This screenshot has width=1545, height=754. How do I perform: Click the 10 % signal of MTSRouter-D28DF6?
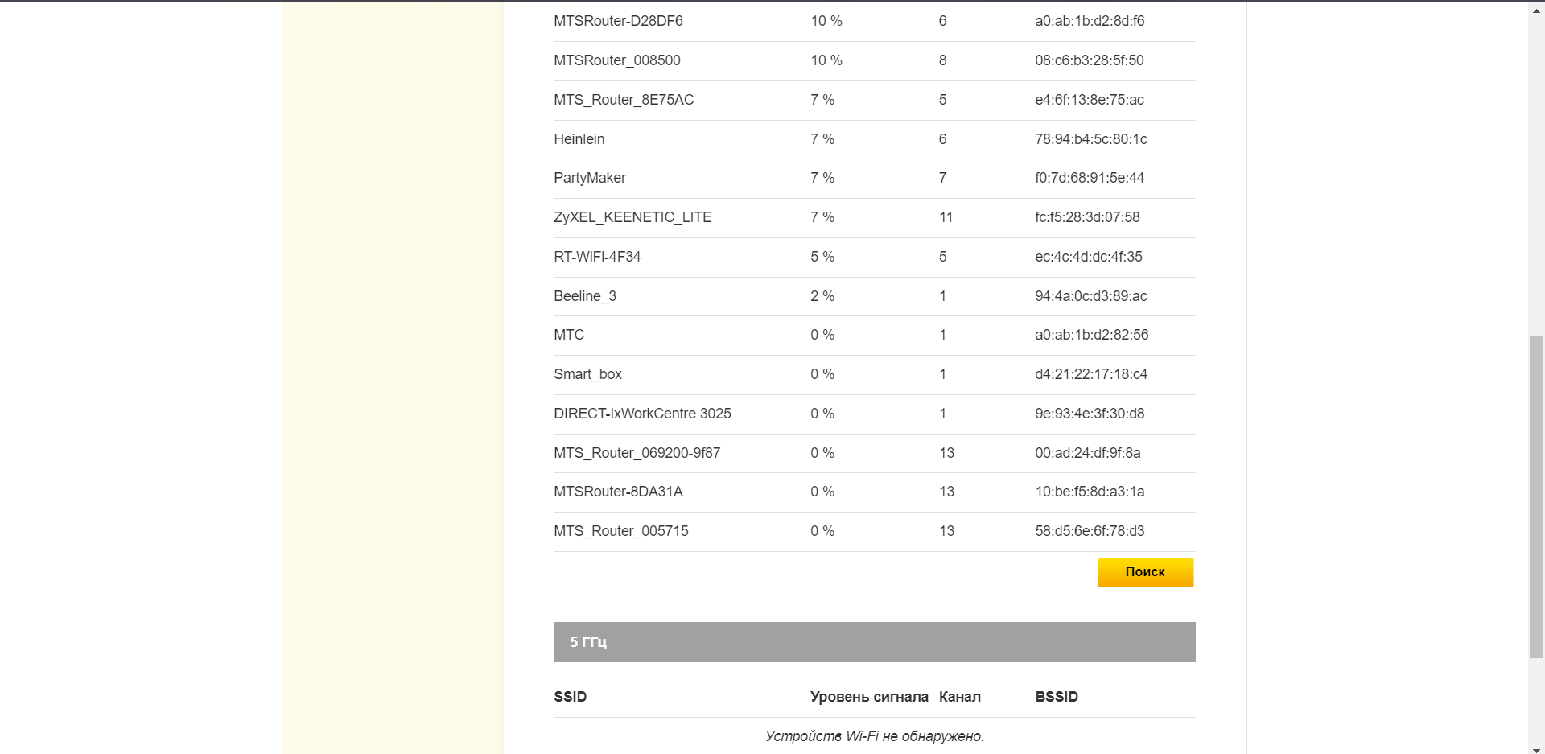click(826, 21)
